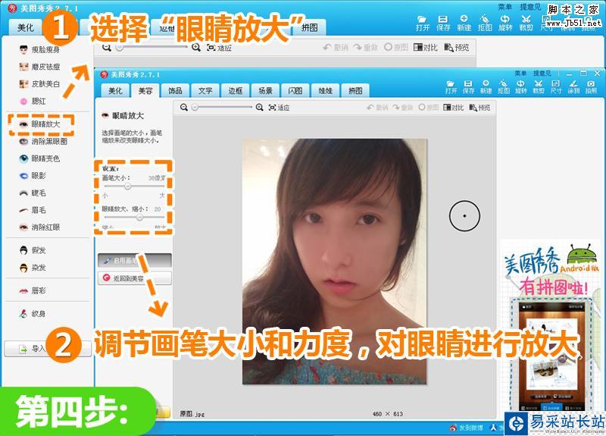Open 皮肤美白 in the back window sidebar
Screen dimensions: 606x436
pyautogui.click(x=39, y=83)
